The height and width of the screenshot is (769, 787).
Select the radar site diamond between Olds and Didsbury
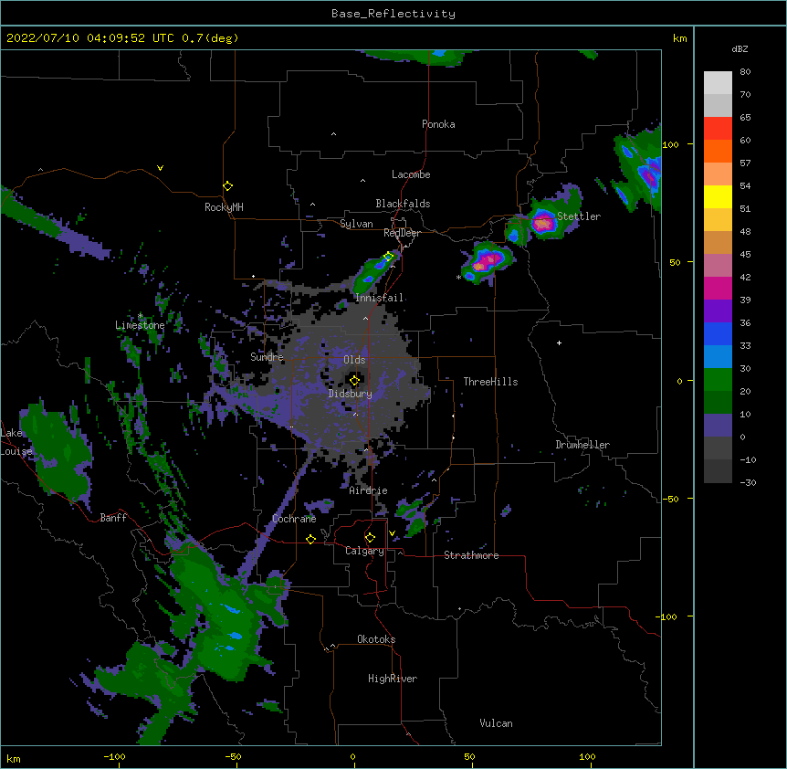click(x=354, y=381)
